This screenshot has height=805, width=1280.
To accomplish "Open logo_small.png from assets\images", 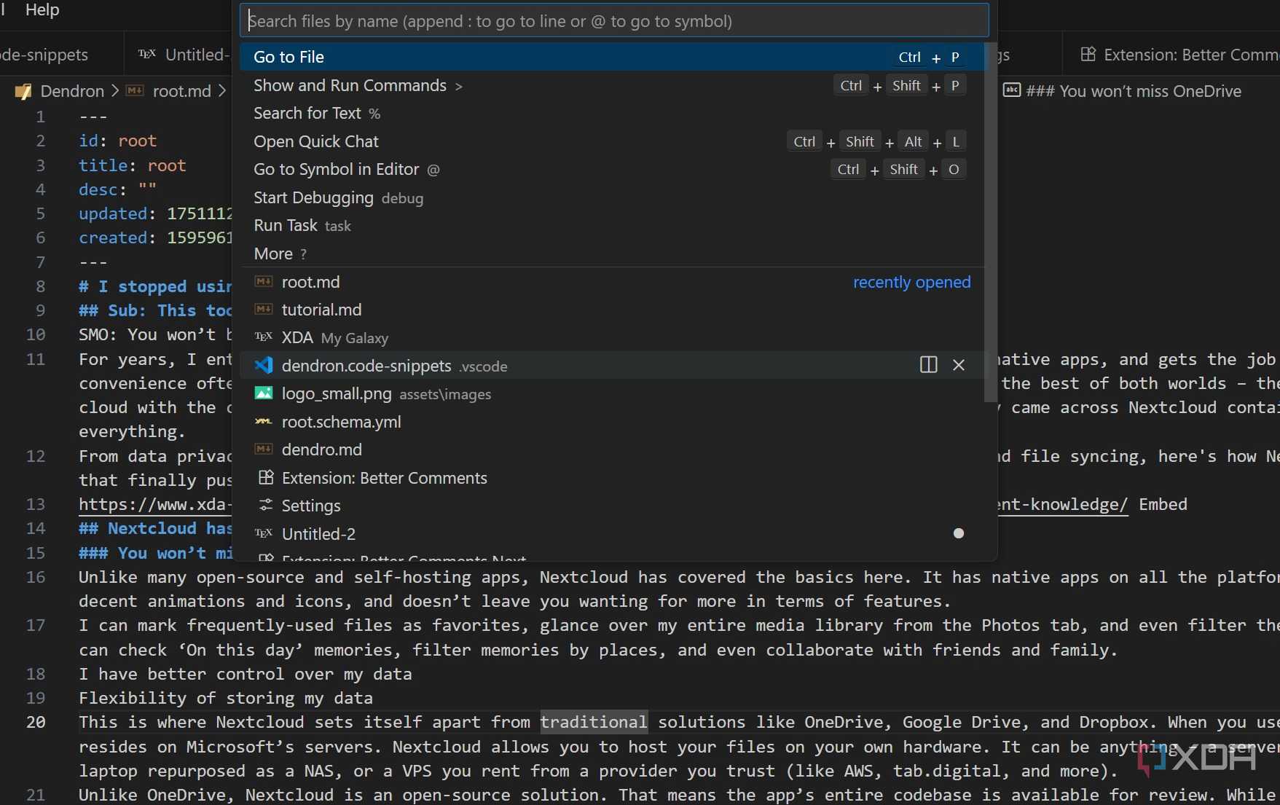I will [x=612, y=393].
